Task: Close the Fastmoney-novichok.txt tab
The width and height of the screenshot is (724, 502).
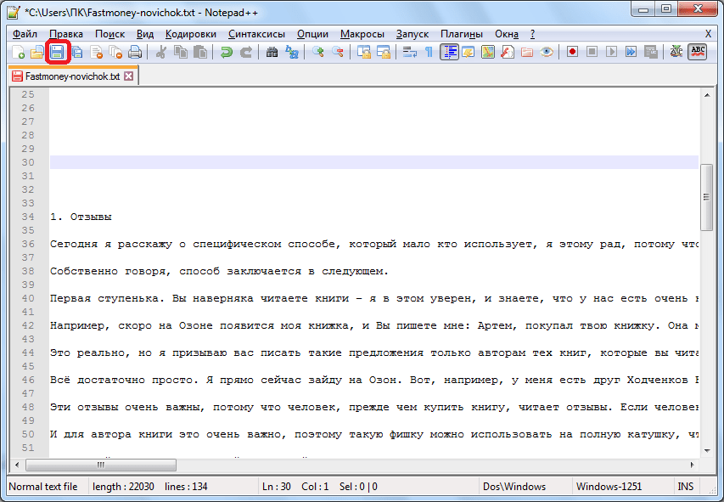Action: pos(129,76)
